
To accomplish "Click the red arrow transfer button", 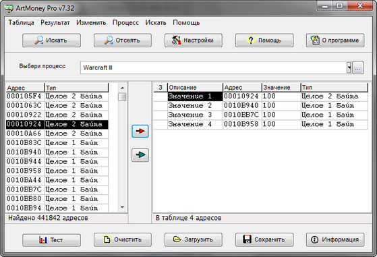I will pos(140,132).
